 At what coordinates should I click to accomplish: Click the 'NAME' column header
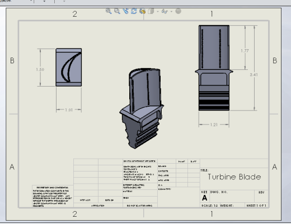click(181, 161)
